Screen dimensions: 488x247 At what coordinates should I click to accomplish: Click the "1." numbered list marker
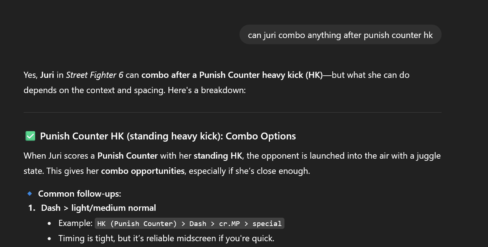pos(32,208)
